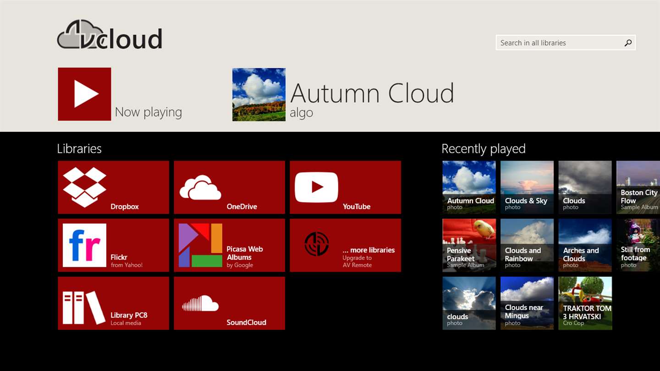Open the SoundCloud library icon
Viewport: 660px width, 371px height.
[200, 304]
